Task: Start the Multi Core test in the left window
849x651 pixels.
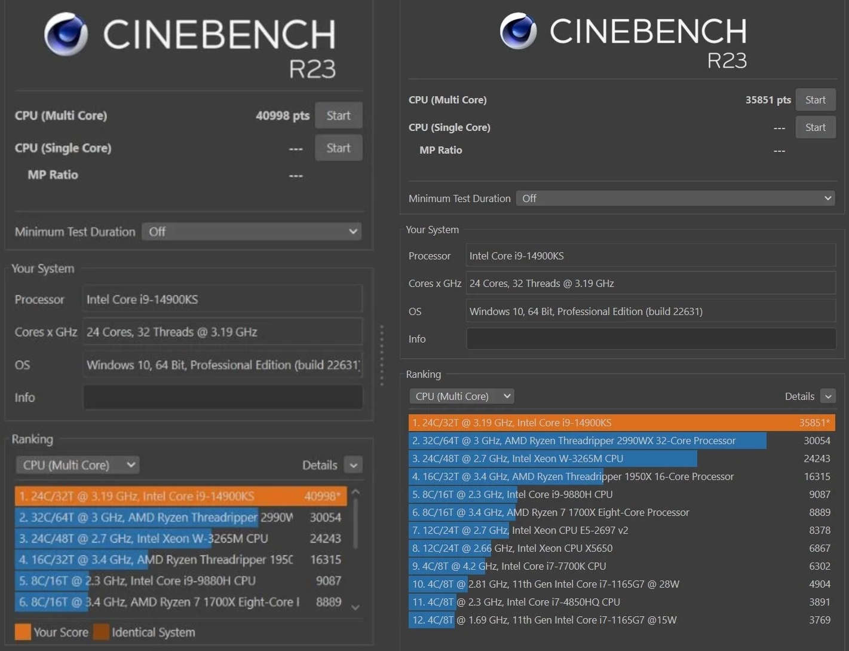Action: pyautogui.click(x=338, y=115)
